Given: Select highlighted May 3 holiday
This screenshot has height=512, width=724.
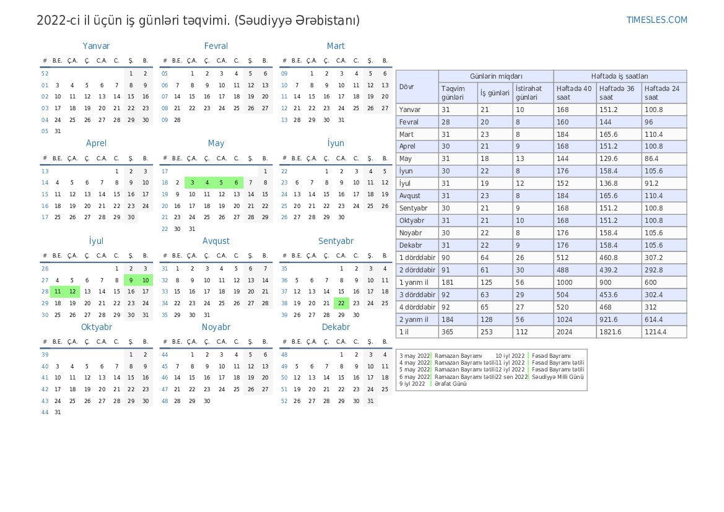Looking at the screenshot, I should pyautogui.click(x=192, y=183).
